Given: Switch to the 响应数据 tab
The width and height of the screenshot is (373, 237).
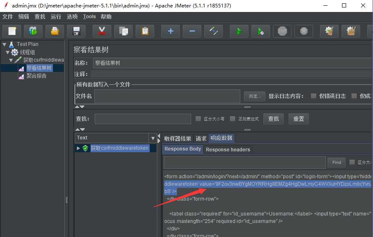Looking at the screenshot, I should click(x=222, y=138).
